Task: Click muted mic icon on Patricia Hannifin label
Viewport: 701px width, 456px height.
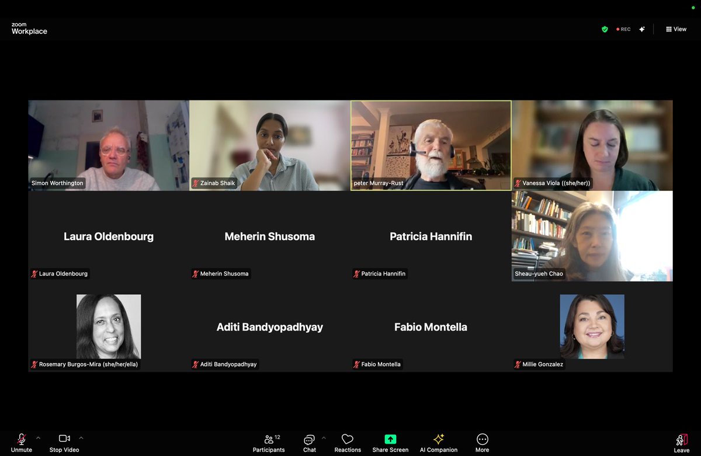Action: [x=357, y=273]
